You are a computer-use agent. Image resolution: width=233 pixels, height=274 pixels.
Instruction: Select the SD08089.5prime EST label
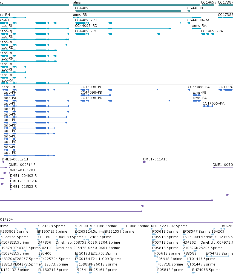coord(70,237)
